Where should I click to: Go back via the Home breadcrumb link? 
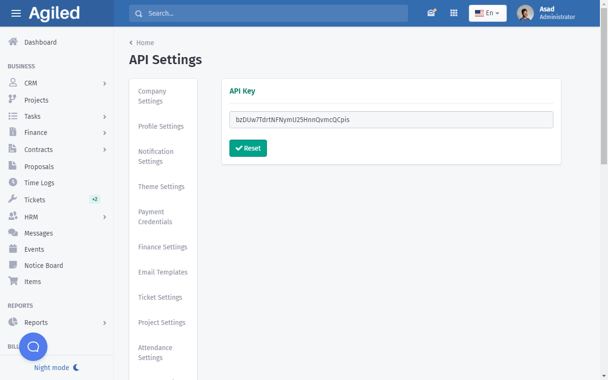145,43
